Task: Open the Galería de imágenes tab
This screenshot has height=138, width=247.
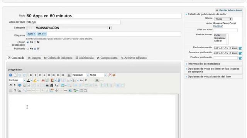Action: click(58, 58)
